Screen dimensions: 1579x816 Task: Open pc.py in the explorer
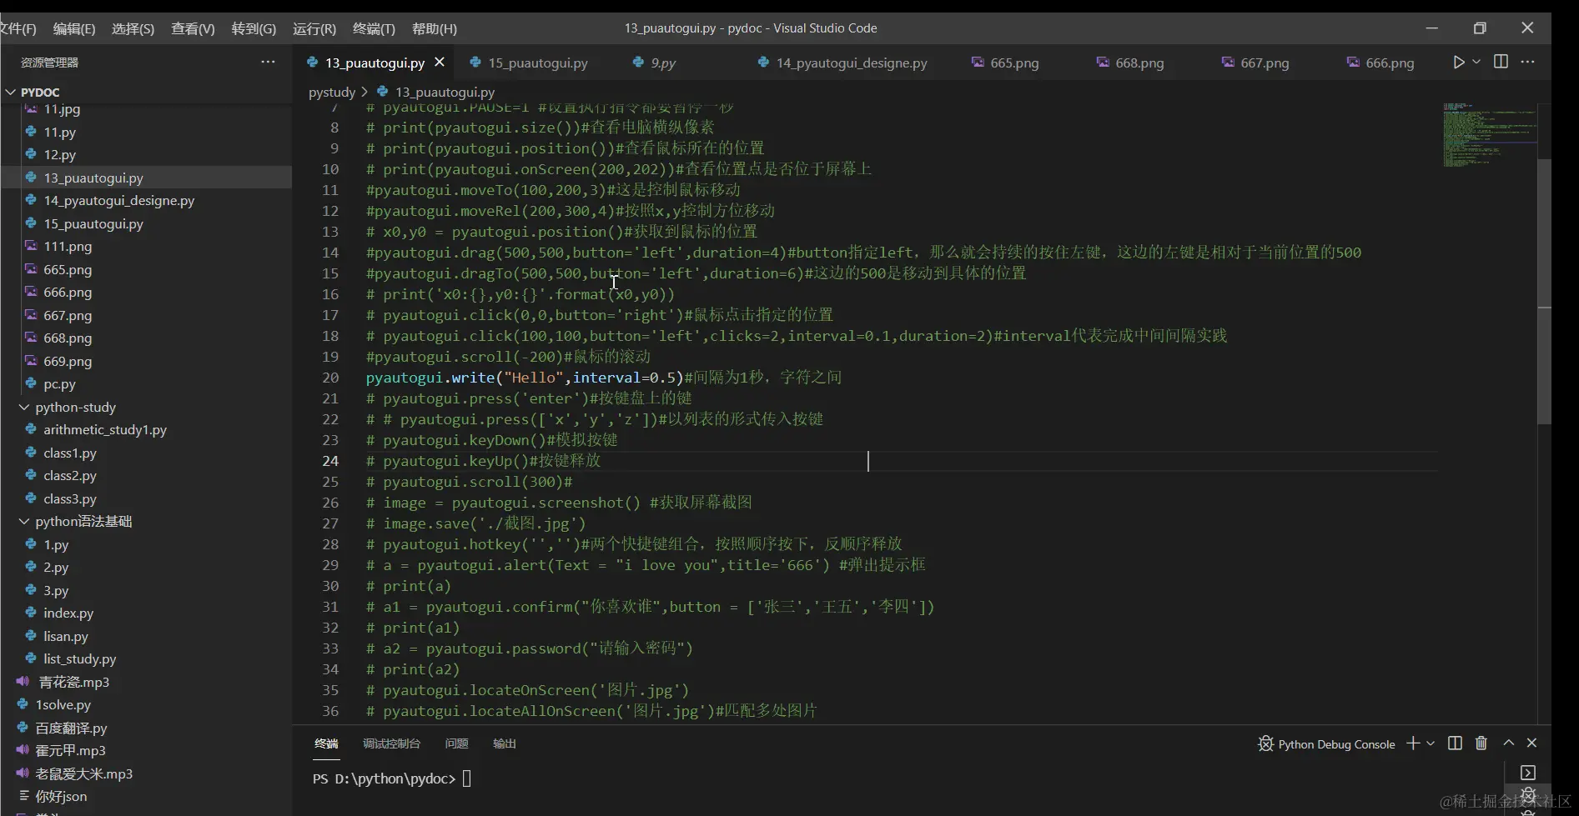[59, 383]
